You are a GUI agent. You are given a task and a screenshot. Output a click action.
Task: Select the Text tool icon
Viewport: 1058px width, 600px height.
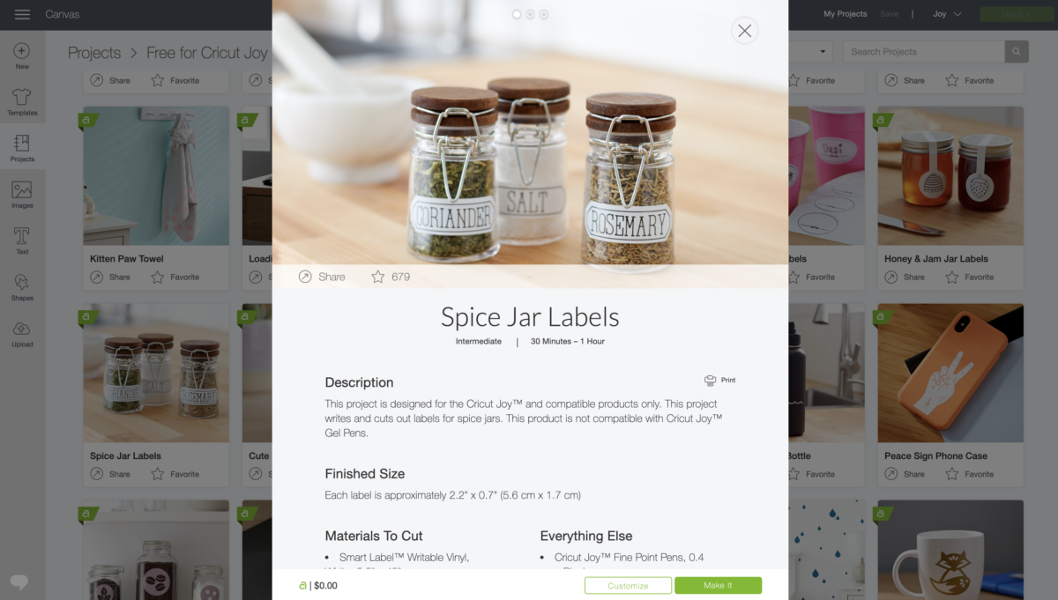click(22, 236)
